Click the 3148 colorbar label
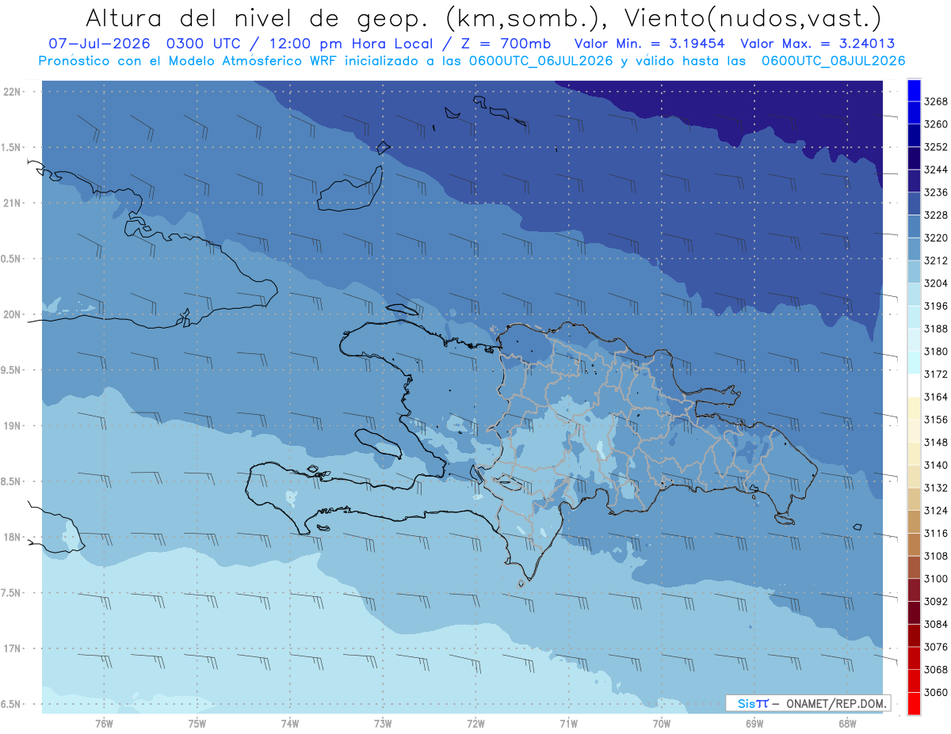The image size is (951, 734). pos(936,442)
